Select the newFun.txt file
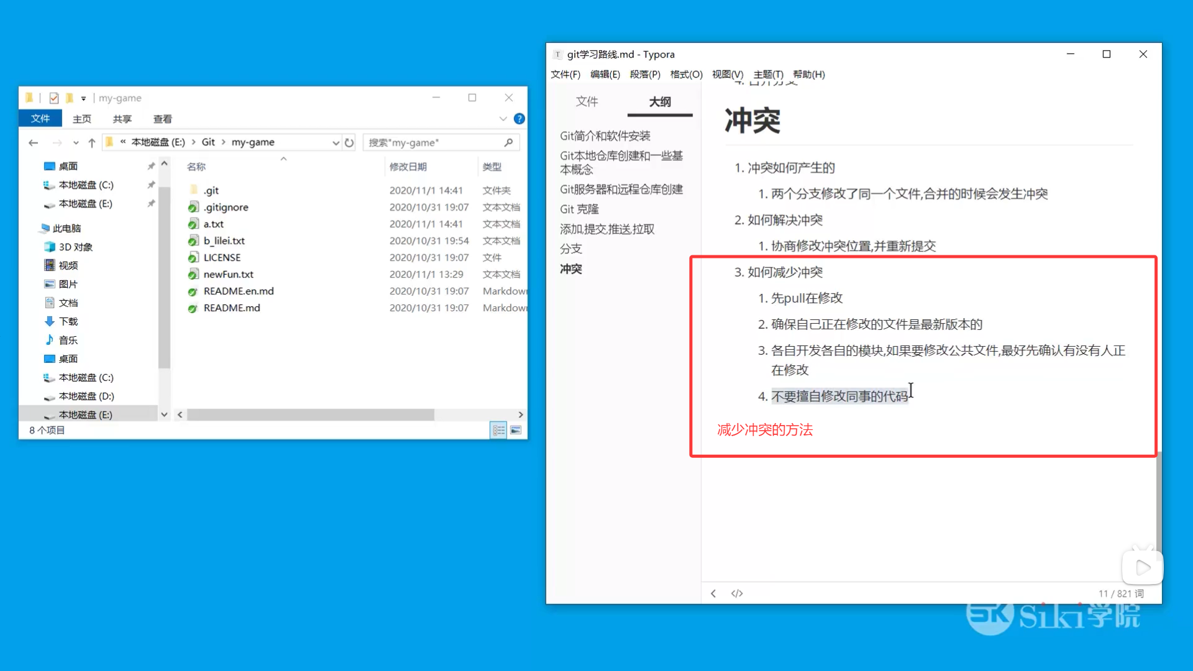This screenshot has height=671, width=1193. [228, 274]
